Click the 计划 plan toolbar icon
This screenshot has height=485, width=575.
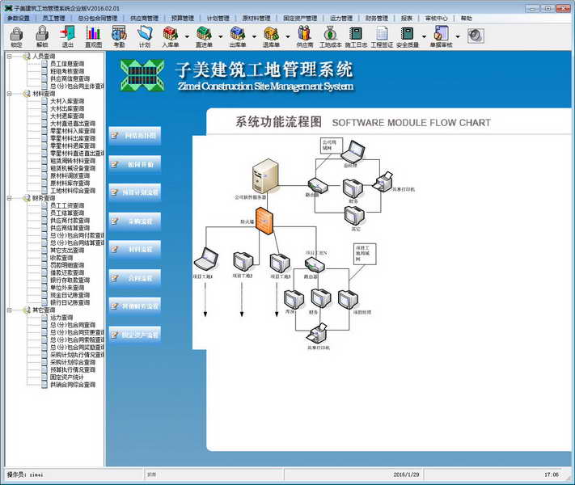pyautogui.click(x=145, y=36)
